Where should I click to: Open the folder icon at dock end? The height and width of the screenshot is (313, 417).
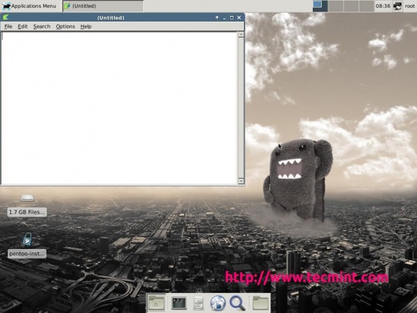pyautogui.click(x=260, y=303)
